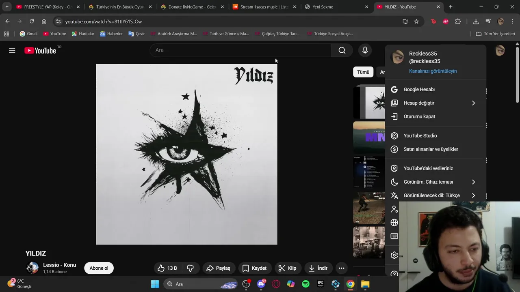Expand the Hesap değiştir submenu
This screenshot has width=520, height=292.
point(435,103)
